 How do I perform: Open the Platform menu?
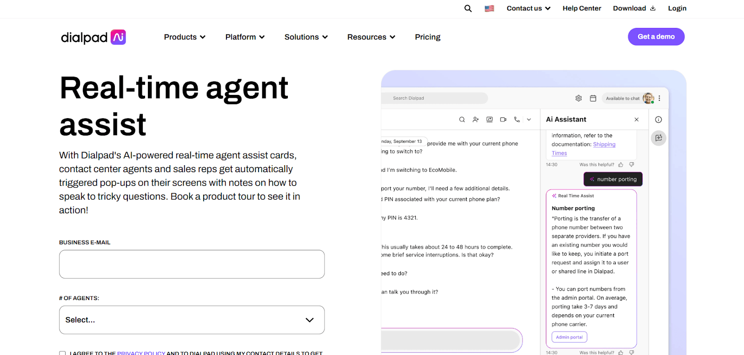(245, 37)
